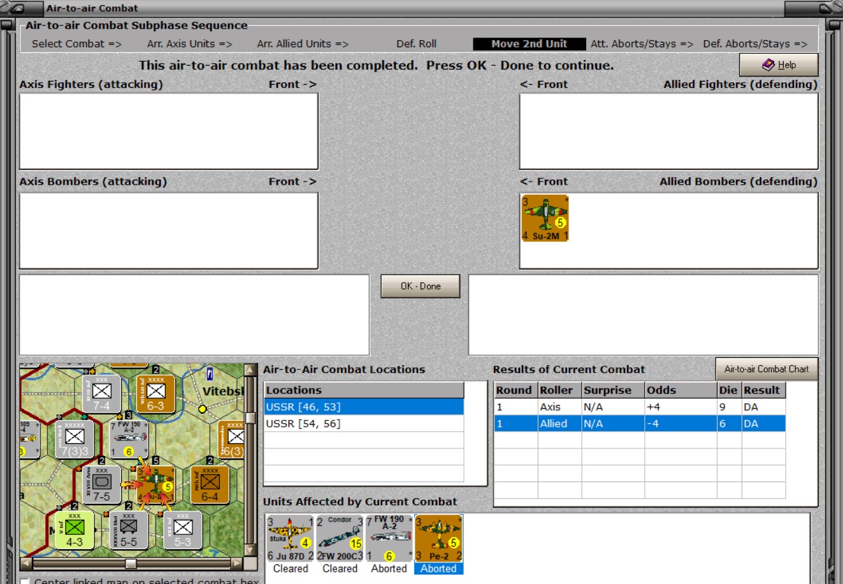843x584 pixels.
Task: Click the Def. Roll subphase label
Action: click(416, 44)
